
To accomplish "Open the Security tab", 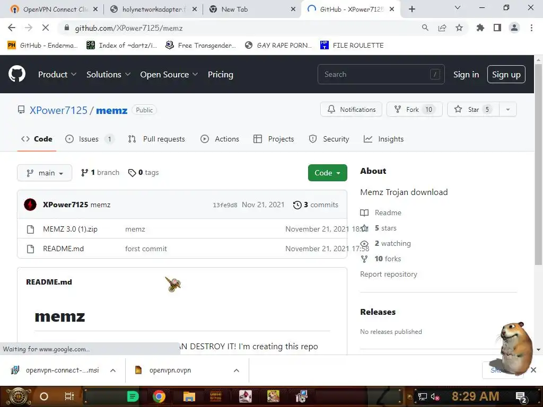I will tap(329, 139).
